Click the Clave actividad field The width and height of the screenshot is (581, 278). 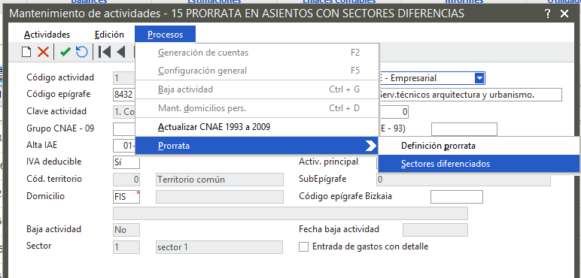(124, 112)
